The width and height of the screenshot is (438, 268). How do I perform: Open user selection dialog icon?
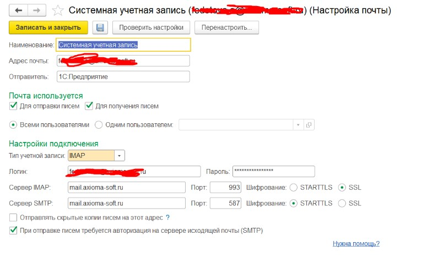click(x=309, y=125)
